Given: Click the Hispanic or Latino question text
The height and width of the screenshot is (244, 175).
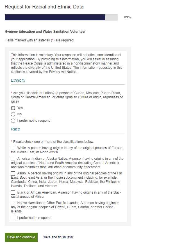Looking at the screenshot, I should [x=67, y=97].
